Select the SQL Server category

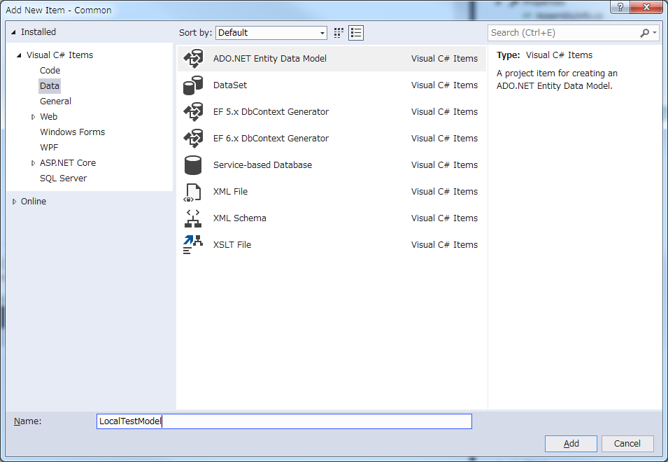click(63, 178)
